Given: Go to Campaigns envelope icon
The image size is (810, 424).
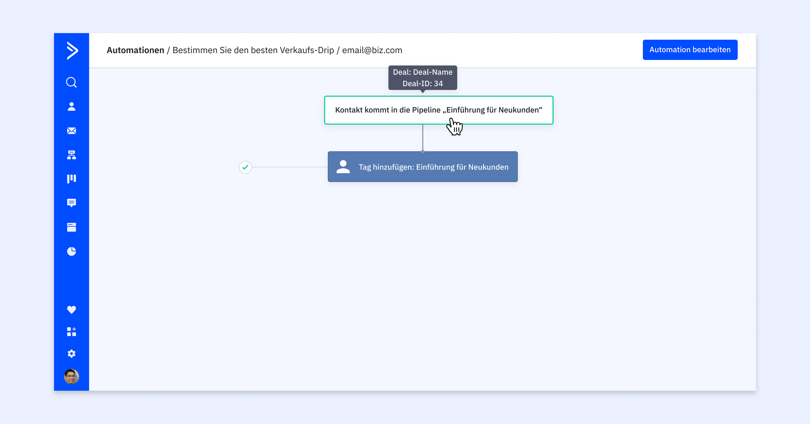Looking at the screenshot, I should [71, 131].
